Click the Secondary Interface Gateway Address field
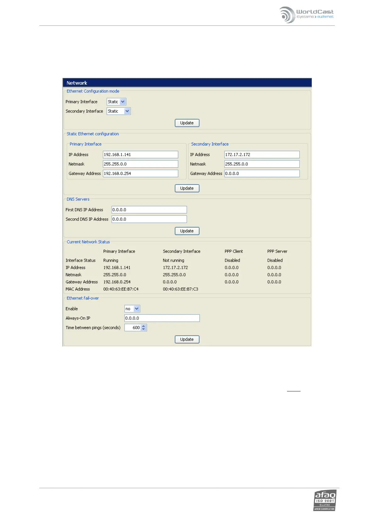 (262, 173)
